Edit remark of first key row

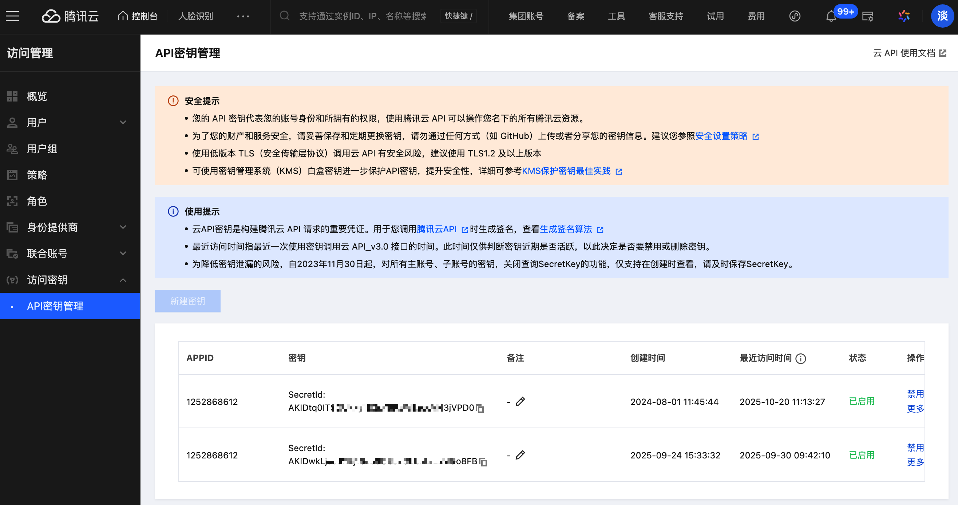point(520,402)
